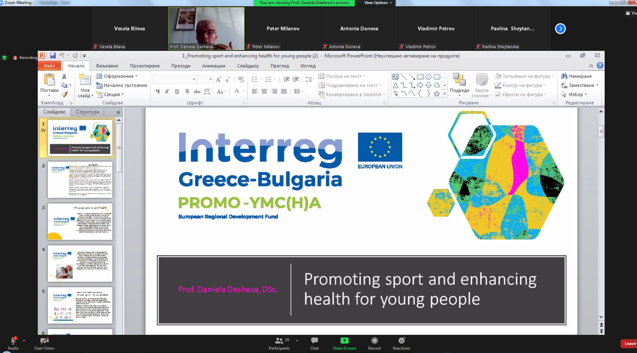Click the red Leave button
Viewport: 637px width, 353px height.
point(629,344)
